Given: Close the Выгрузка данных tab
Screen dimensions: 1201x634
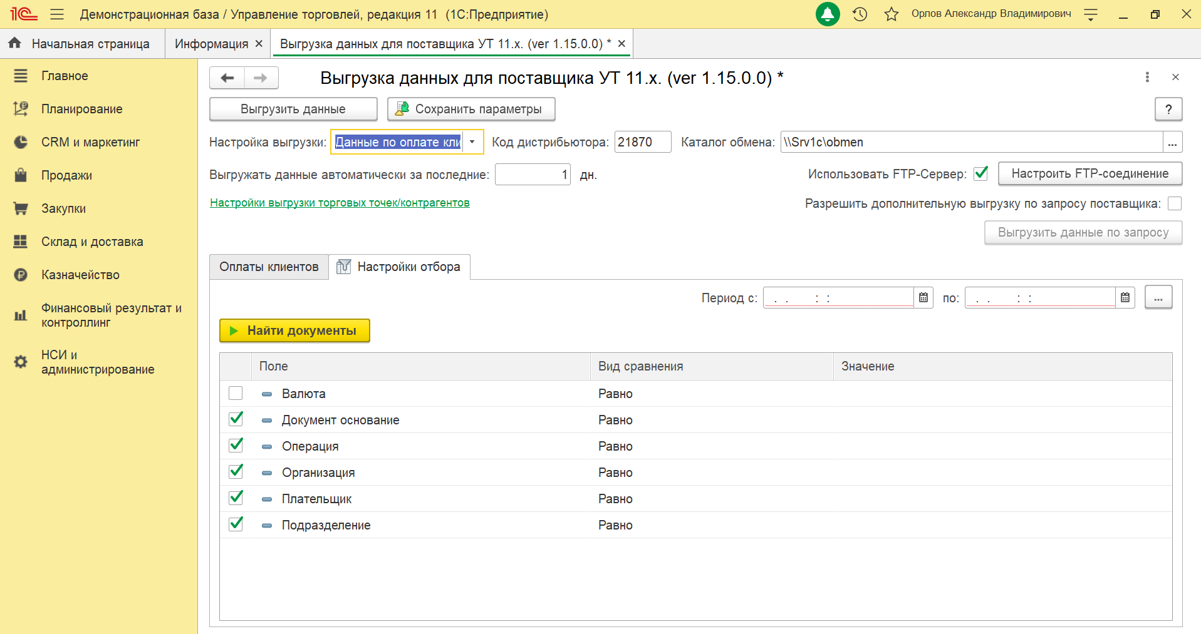Looking at the screenshot, I should tap(621, 44).
